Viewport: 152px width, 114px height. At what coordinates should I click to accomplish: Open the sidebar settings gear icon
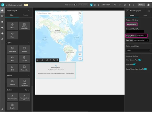[x=2, y=39]
